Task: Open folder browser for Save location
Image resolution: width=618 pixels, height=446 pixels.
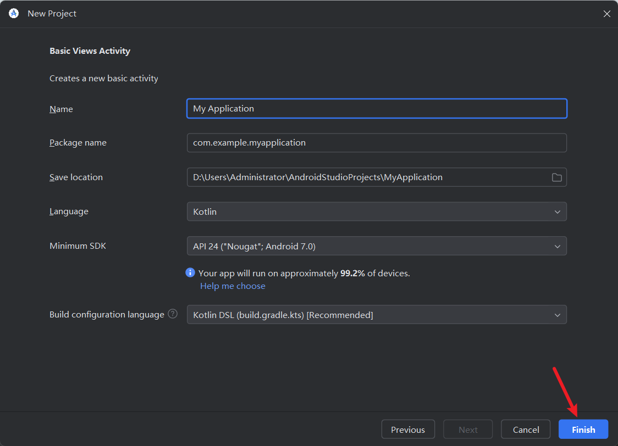Action: tap(556, 177)
